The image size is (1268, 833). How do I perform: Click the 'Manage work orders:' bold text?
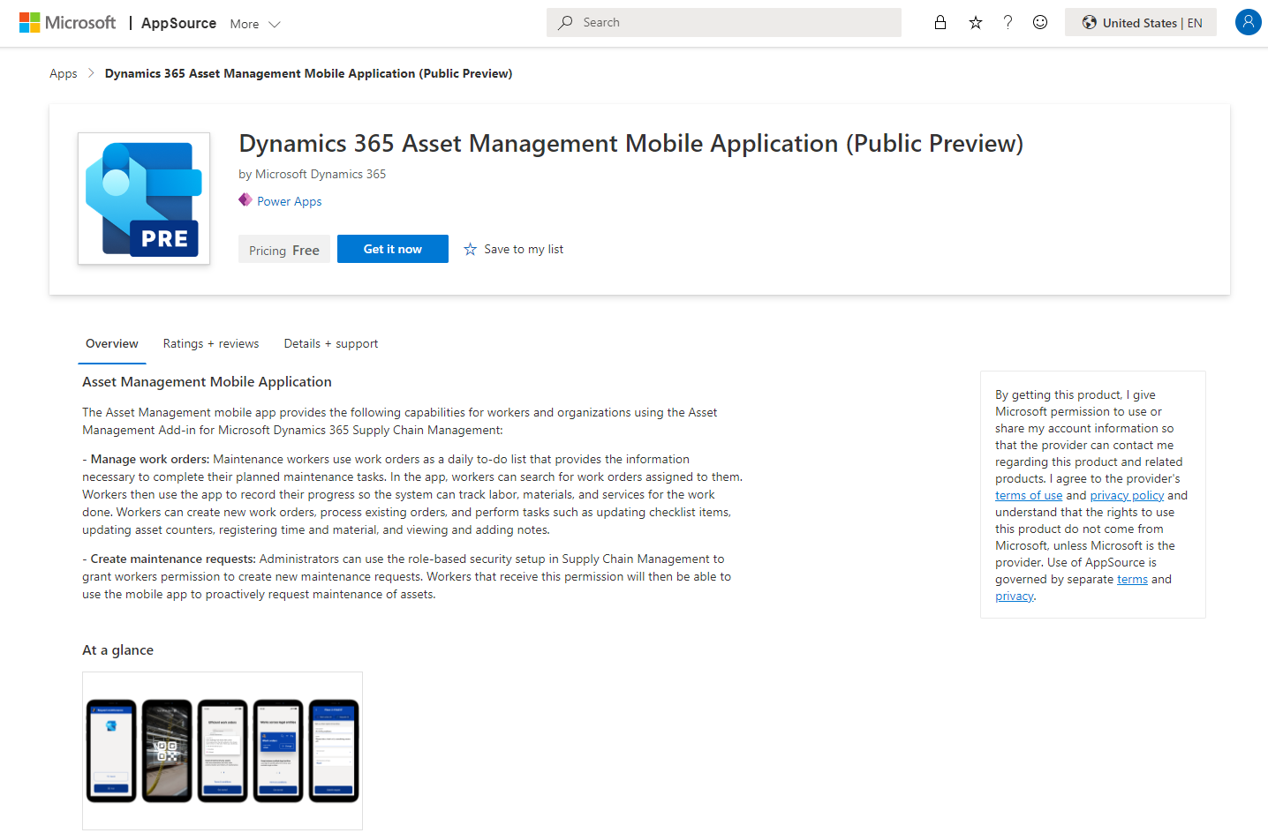[x=150, y=460]
